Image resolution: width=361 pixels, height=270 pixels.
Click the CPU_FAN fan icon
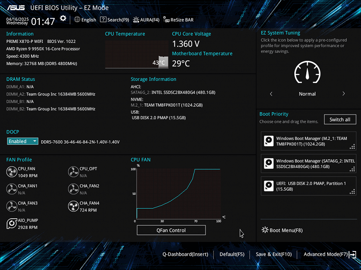[x=12, y=172]
